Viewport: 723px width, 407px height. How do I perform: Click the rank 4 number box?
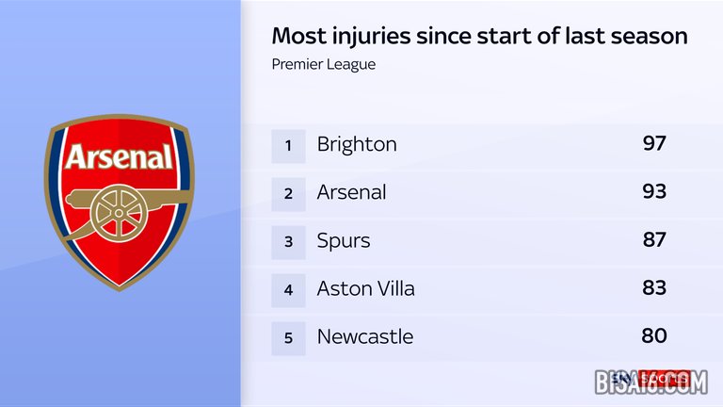289,289
